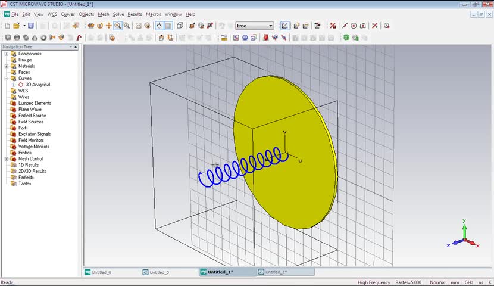Viewport: 494px width, 286px height.
Task: Click the Save icon in toolbar
Action: coord(30,26)
